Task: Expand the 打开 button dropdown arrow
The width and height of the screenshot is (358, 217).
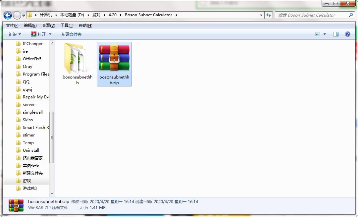Action: pyautogui.click(x=50, y=34)
